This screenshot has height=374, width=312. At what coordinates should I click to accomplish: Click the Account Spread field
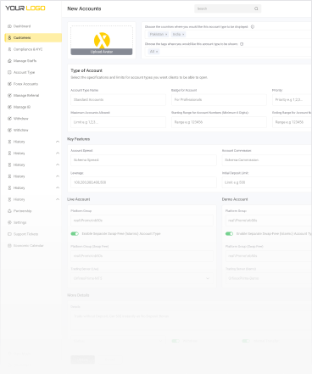tap(143, 160)
